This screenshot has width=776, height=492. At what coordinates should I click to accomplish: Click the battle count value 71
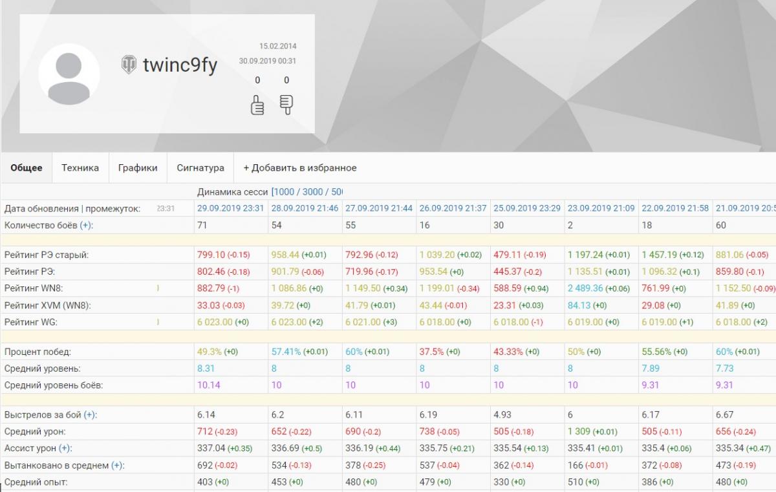(x=202, y=225)
